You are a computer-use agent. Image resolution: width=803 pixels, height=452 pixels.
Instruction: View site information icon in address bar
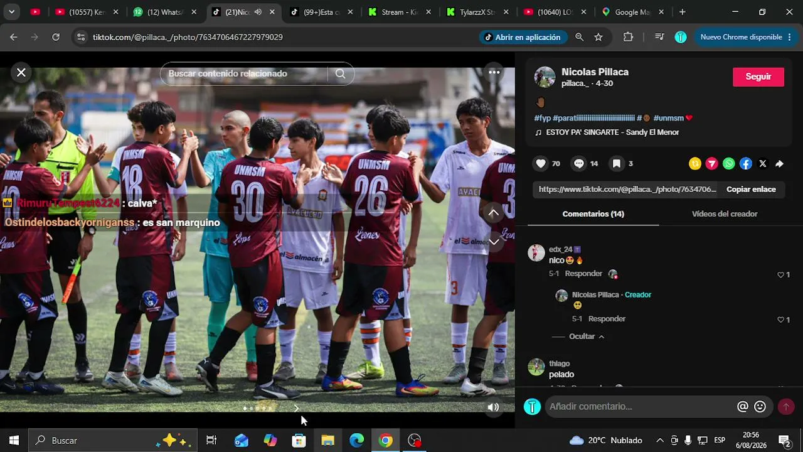[x=80, y=37]
